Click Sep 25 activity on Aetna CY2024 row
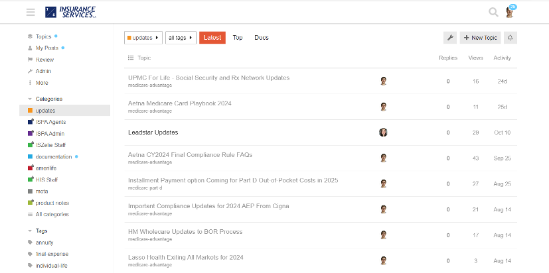 (x=503, y=158)
